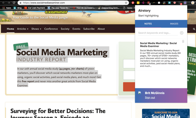Screen dimensions: 196x118
Task: Click the green FREE badge
Action: (21, 46)
